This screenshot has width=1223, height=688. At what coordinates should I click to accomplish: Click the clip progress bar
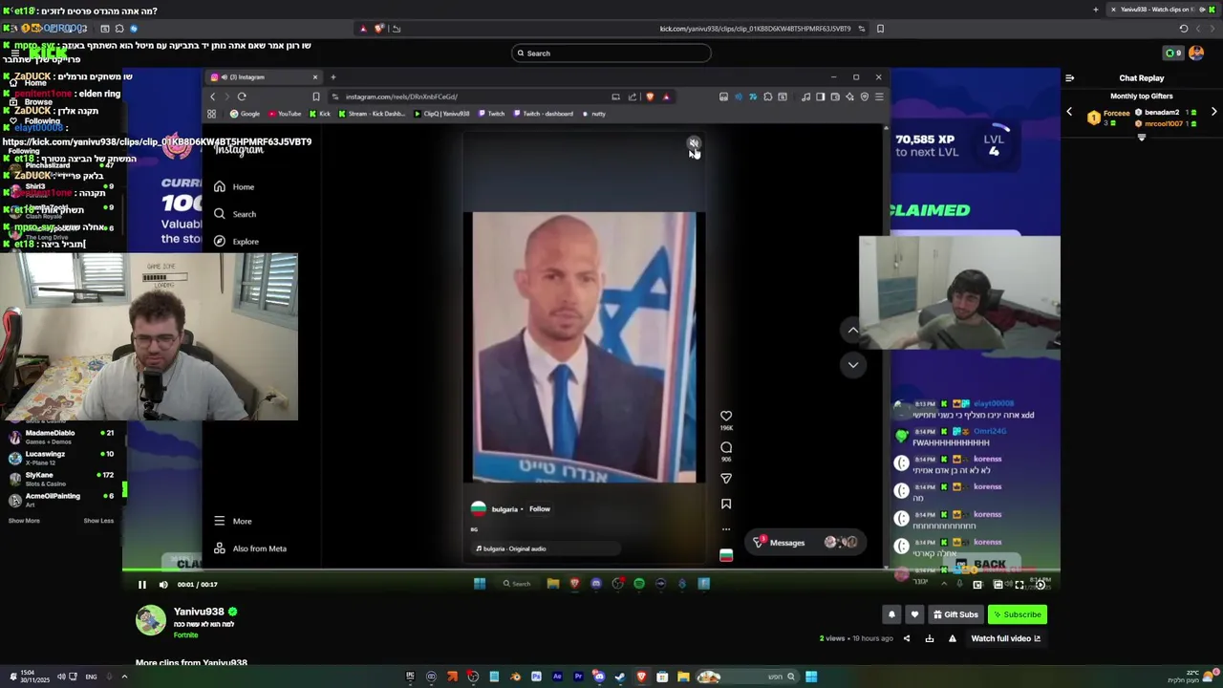(x=591, y=571)
